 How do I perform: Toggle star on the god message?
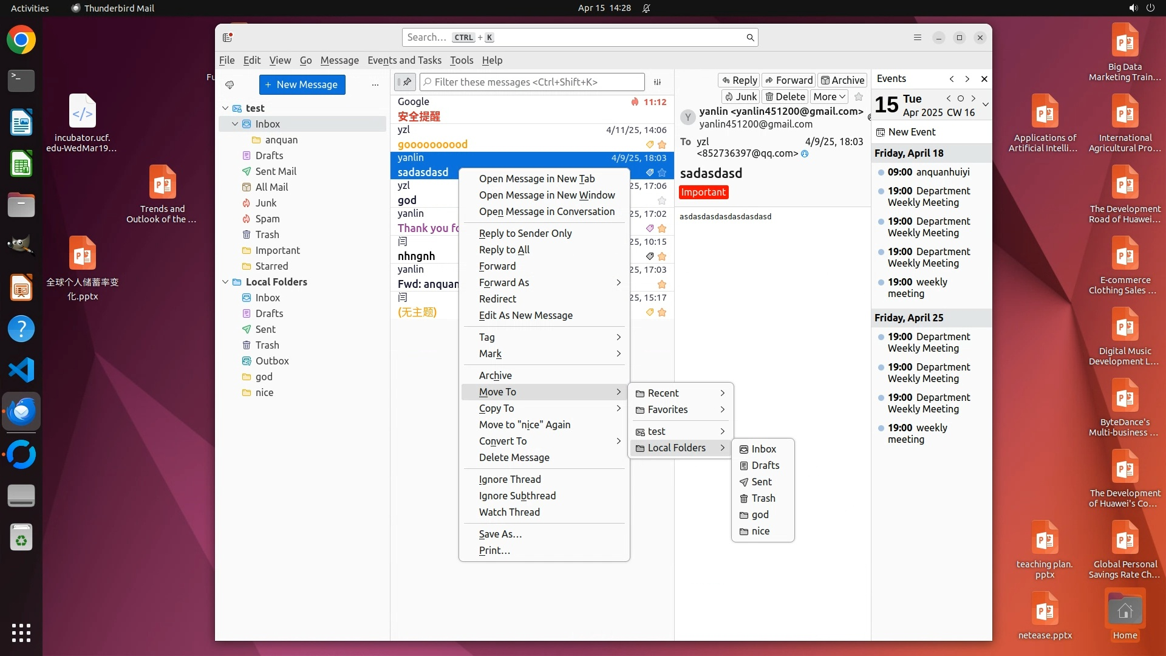(x=662, y=200)
